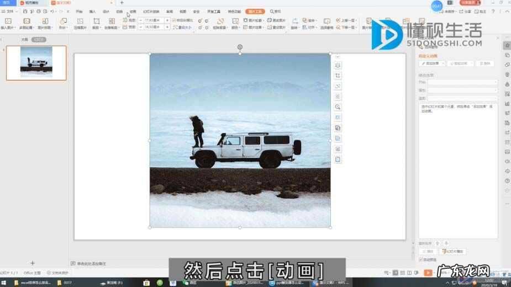Viewport: 511px width, 287px height.
Task: Open the File menu dropdown
Action: click(9, 12)
